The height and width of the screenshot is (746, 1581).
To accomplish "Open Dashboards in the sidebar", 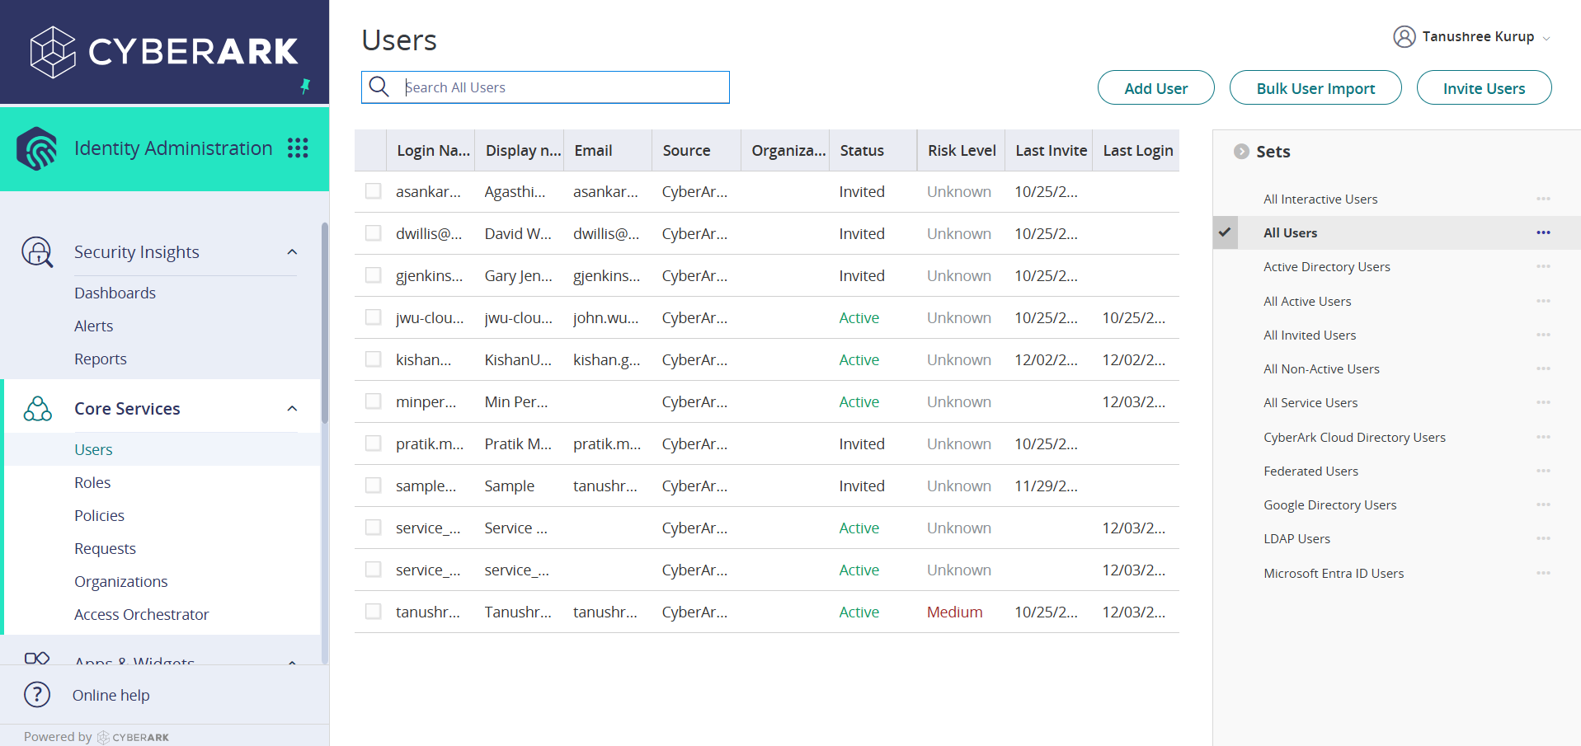I will [115, 293].
